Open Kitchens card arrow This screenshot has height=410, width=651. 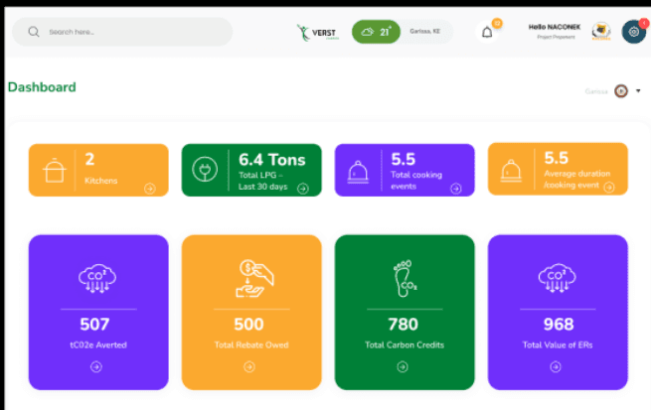click(149, 188)
